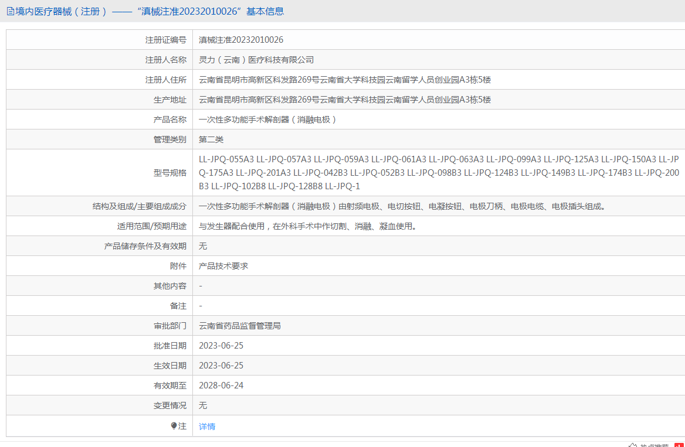
Task: Click expiry date 2028-06-24
Action: (x=221, y=386)
